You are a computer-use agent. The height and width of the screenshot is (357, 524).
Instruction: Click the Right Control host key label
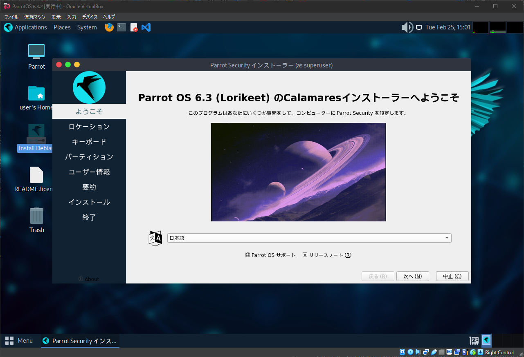(x=499, y=352)
